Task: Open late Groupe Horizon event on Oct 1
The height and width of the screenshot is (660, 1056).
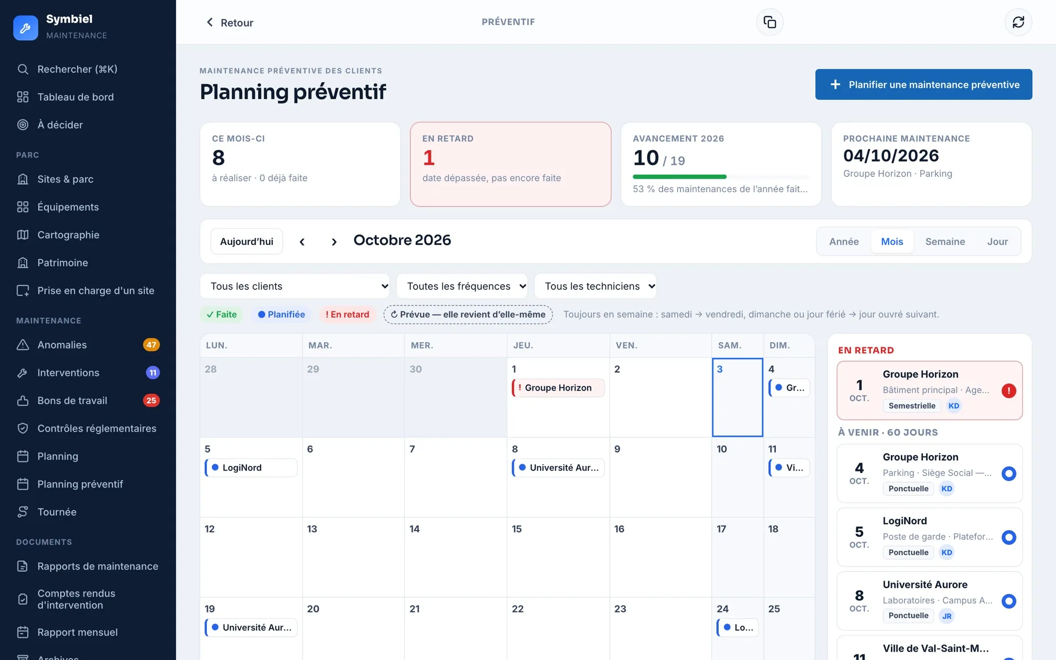Action: point(558,388)
